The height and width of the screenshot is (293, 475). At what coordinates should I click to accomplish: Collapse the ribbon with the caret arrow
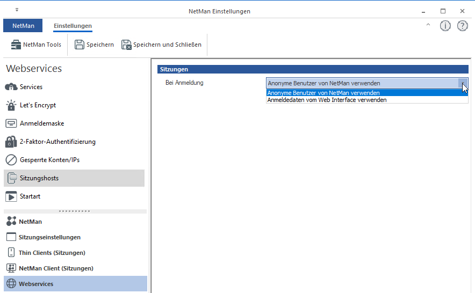428,25
